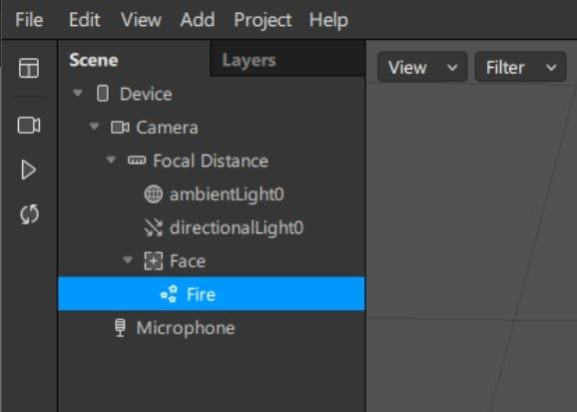Collapse the Device tree node
The height and width of the screenshot is (412, 577).
pos(77,93)
